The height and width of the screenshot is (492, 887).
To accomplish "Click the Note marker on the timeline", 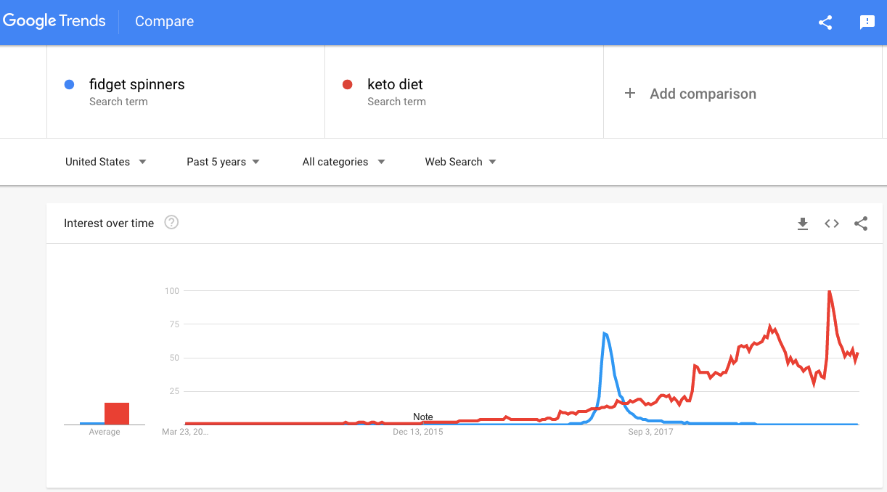I will pyautogui.click(x=423, y=417).
